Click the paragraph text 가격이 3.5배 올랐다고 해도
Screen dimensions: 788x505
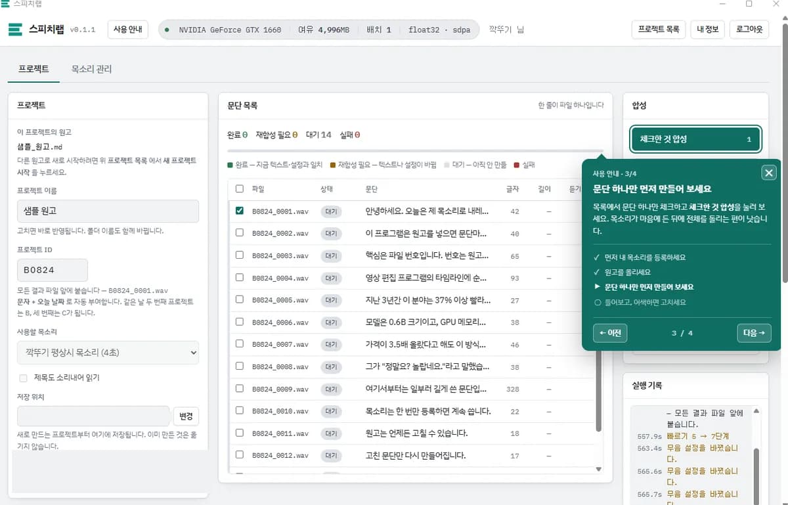point(427,345)
